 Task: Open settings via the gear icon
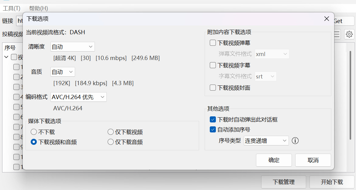(349, 34)
